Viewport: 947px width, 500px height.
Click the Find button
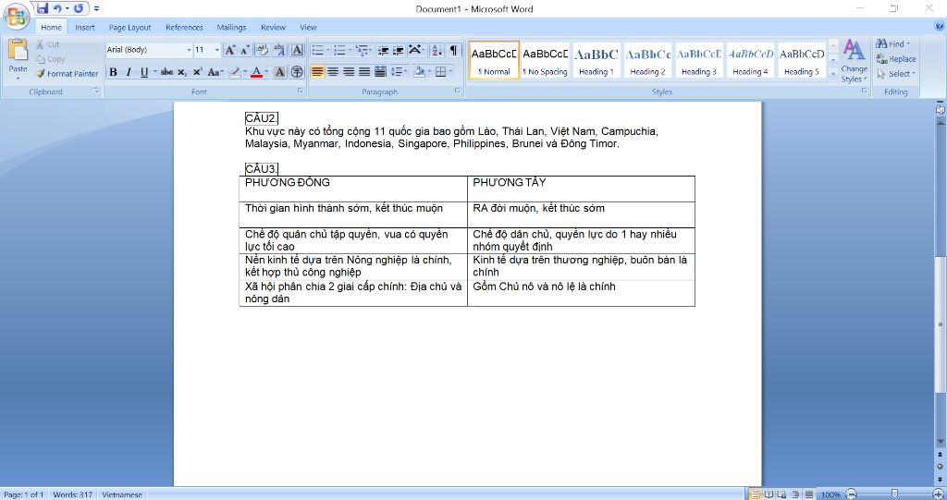coord(892,43)
